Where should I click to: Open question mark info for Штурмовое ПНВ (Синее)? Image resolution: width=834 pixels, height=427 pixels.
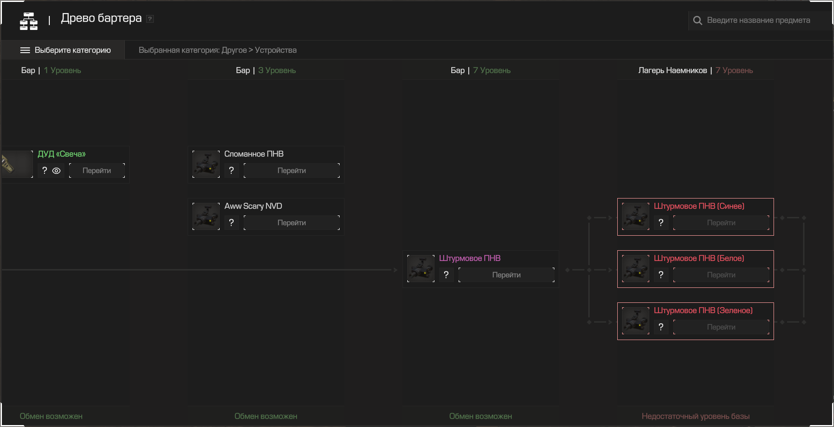[x=661, y=223]
